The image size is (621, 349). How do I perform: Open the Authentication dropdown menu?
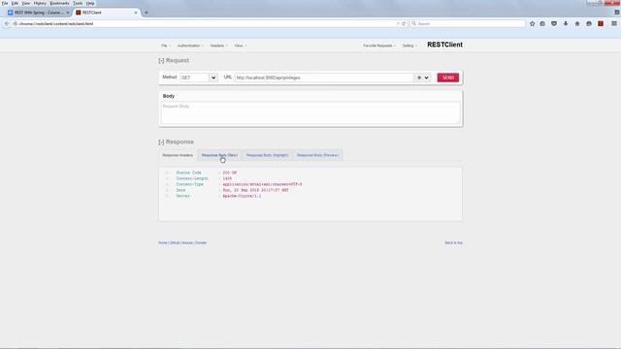(190, 46)
